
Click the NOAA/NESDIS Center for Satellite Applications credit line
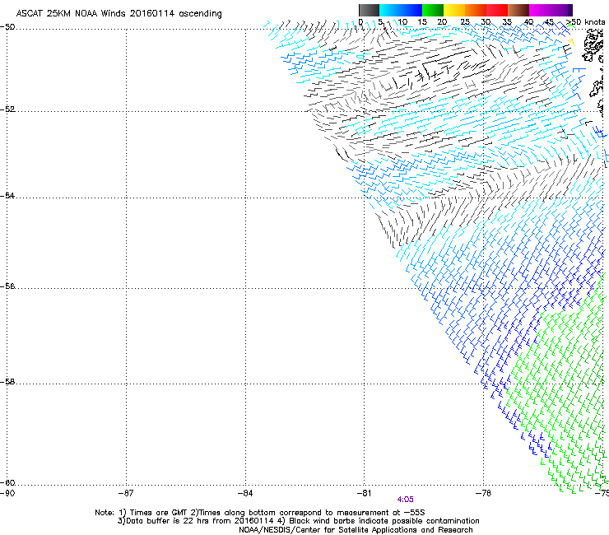(356, 530)
